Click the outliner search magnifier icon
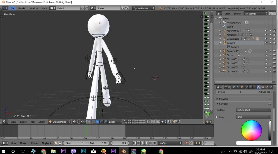This screenshot has height=154, width=278. 271,14
